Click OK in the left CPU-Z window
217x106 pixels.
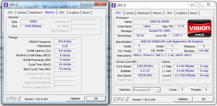(96, 99)
